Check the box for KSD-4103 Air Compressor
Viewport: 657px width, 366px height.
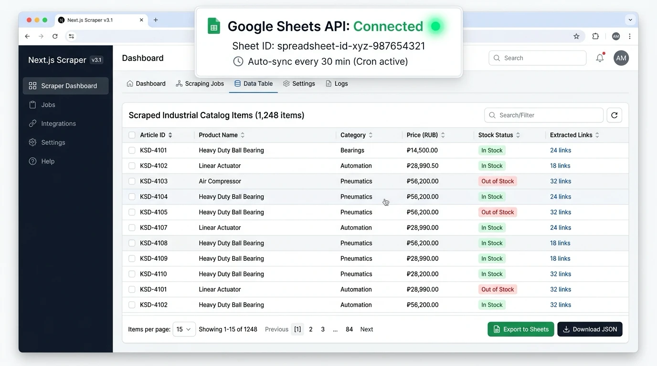click(132, 181)
